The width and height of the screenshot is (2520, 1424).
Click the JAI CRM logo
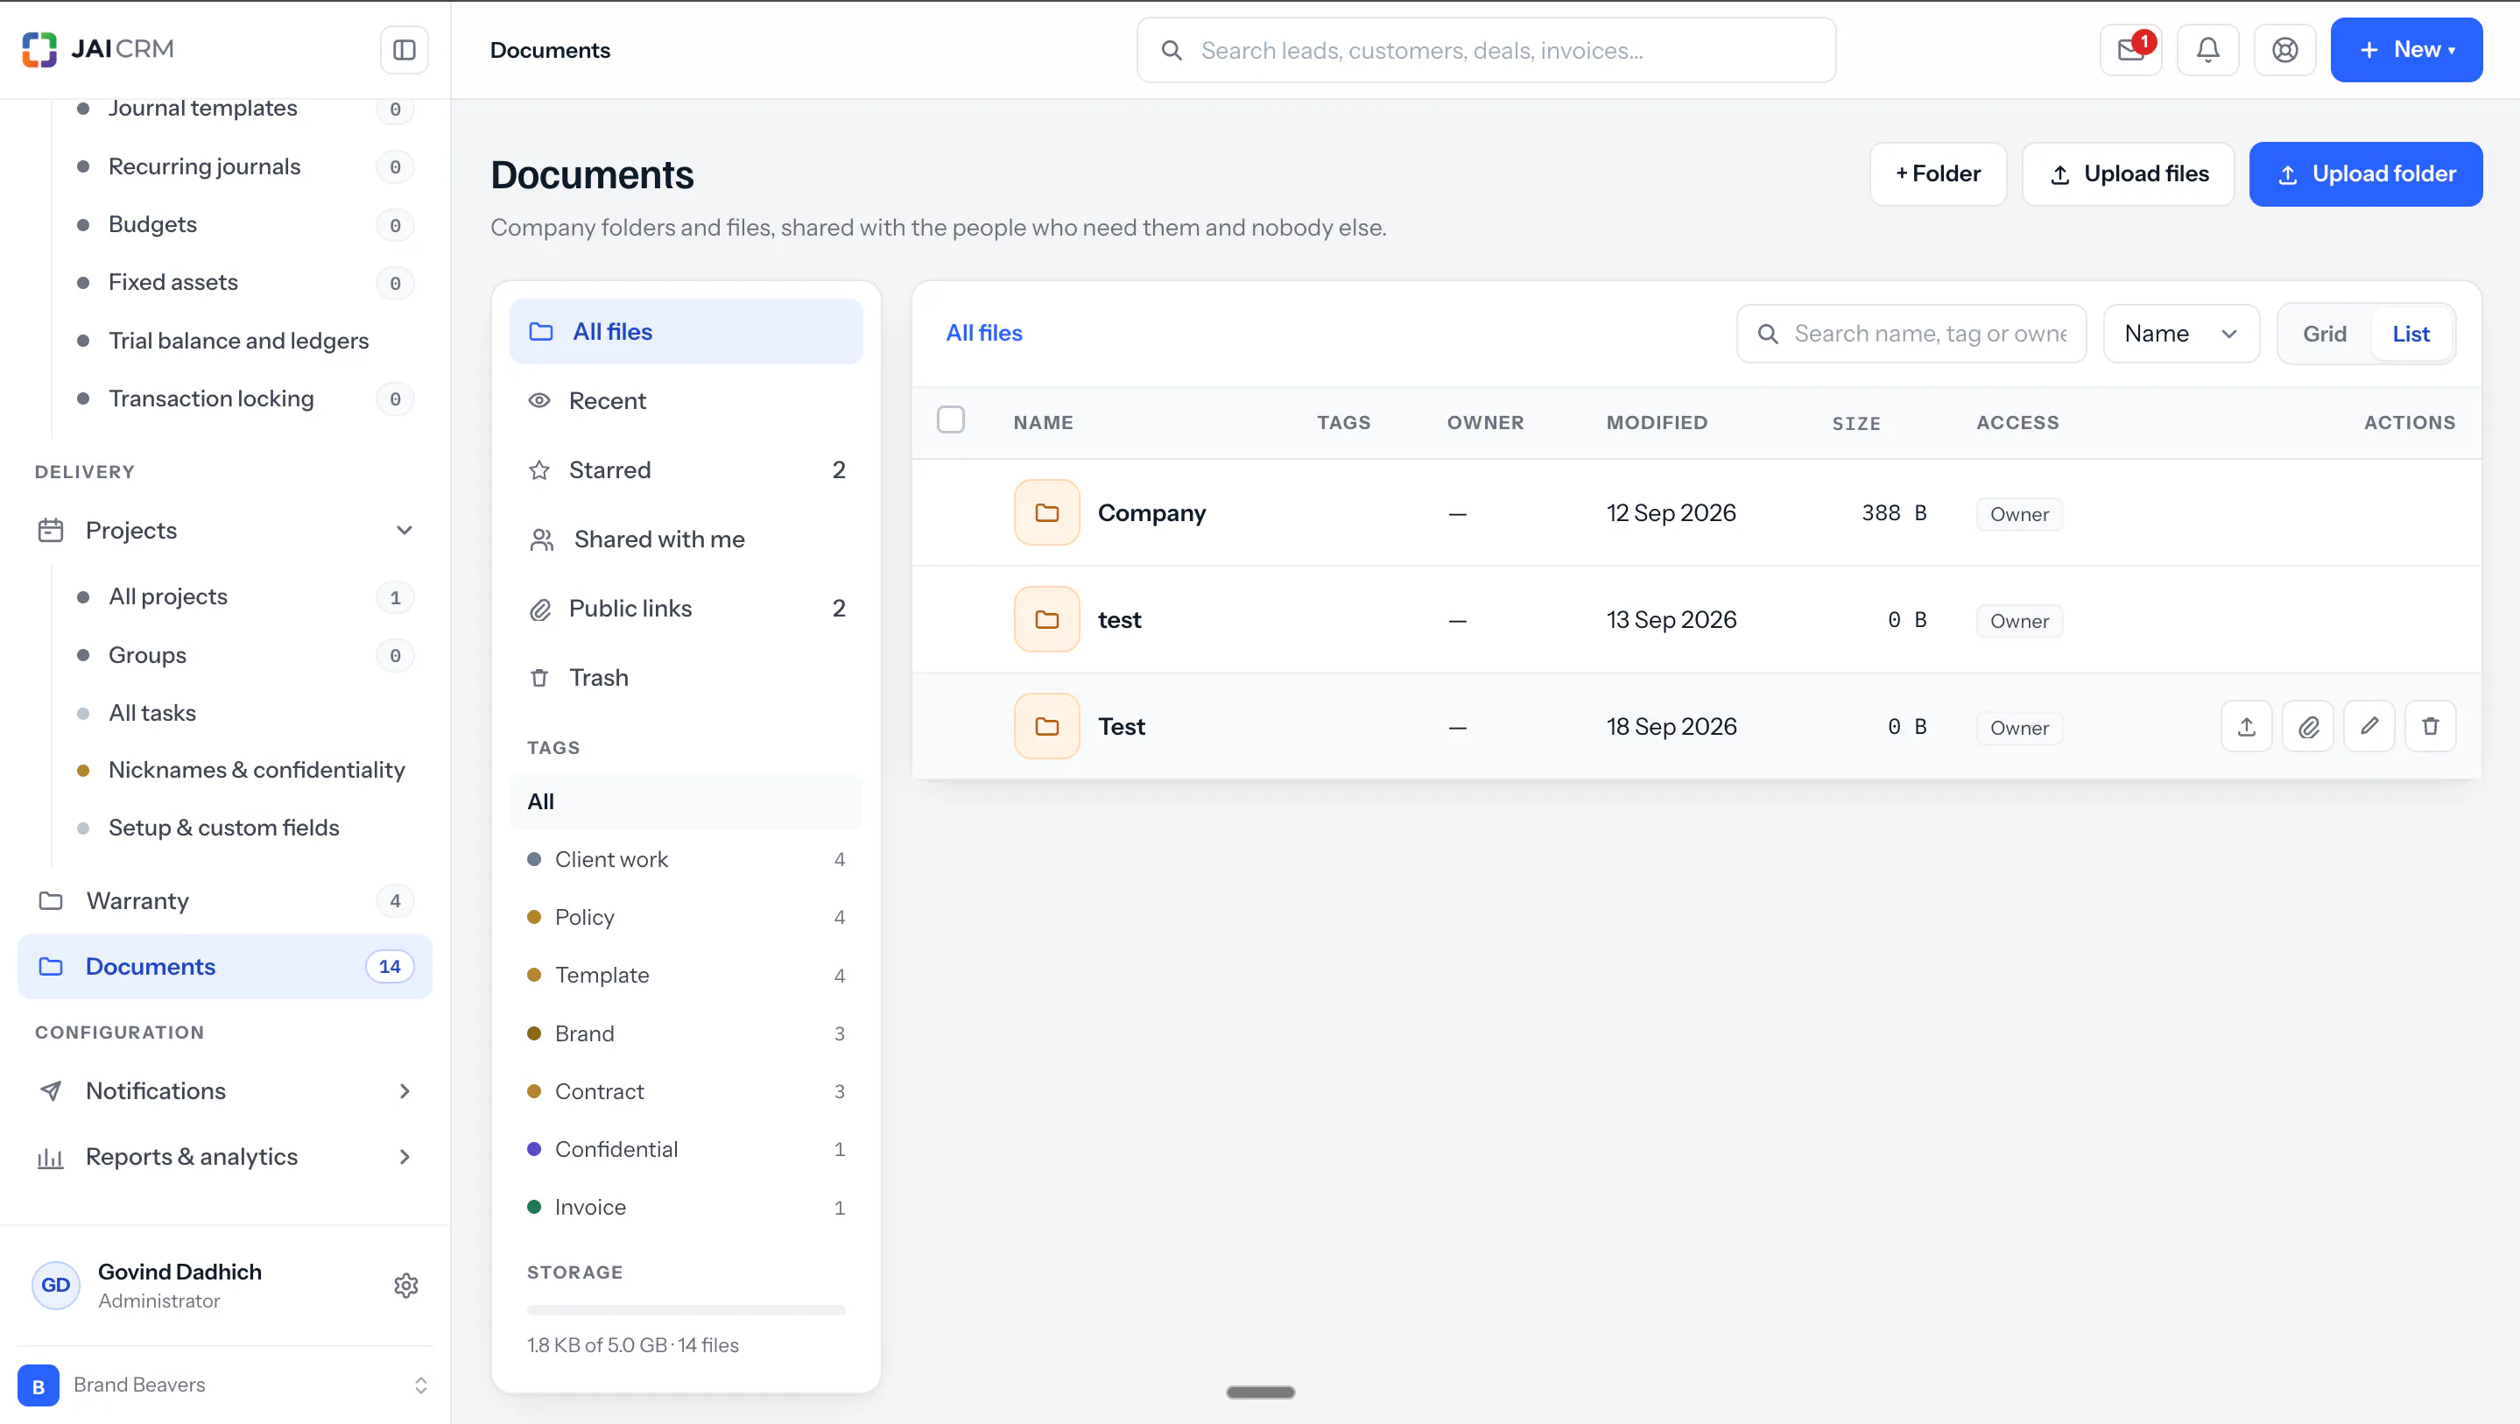98,49
